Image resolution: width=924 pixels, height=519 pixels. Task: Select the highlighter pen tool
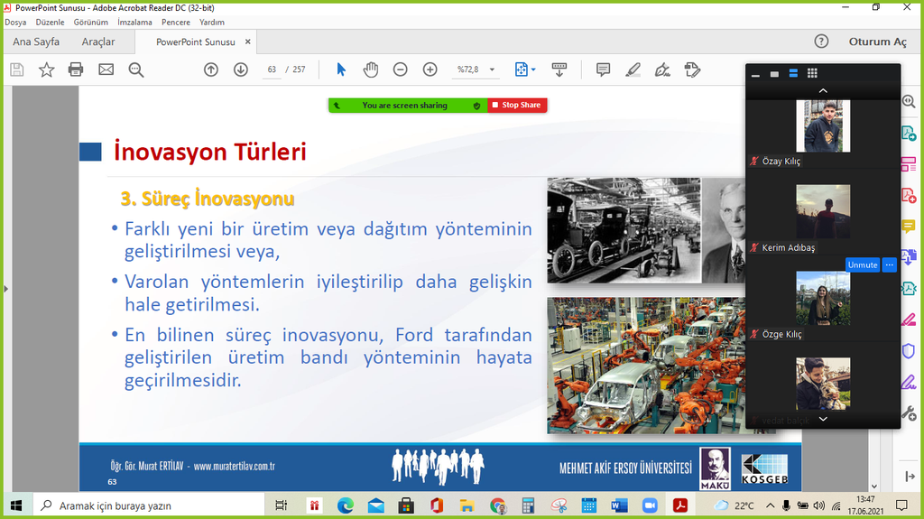[x=633, y=70]
